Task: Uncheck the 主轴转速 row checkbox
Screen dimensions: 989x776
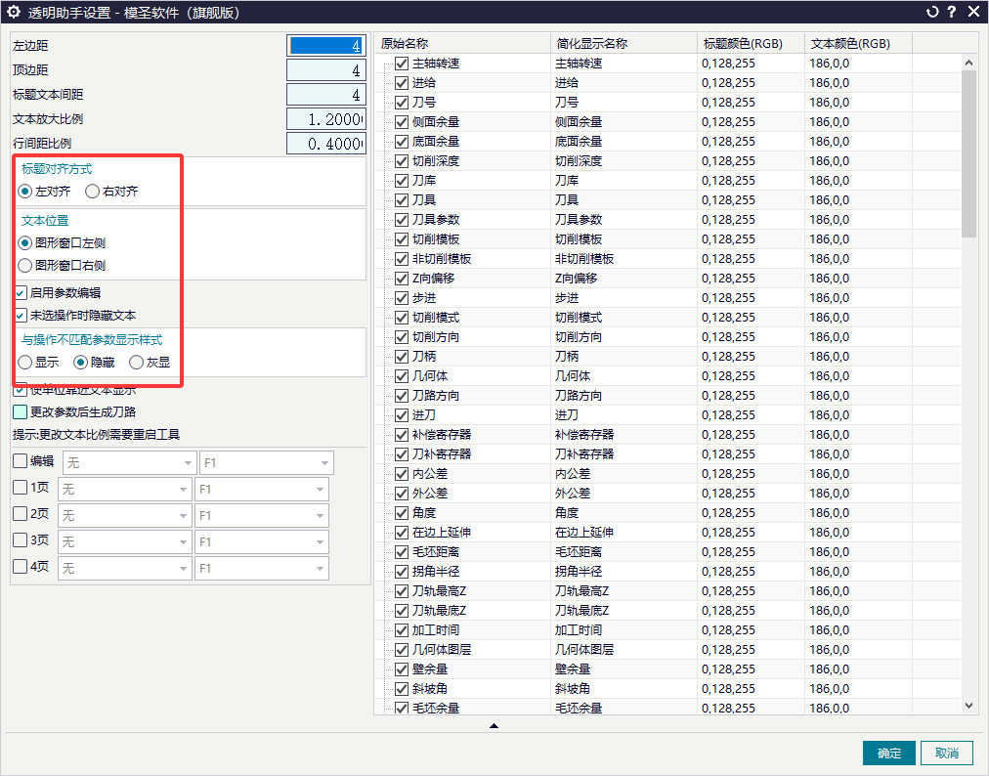Action: pyautogui.click(x=402, y=64)
